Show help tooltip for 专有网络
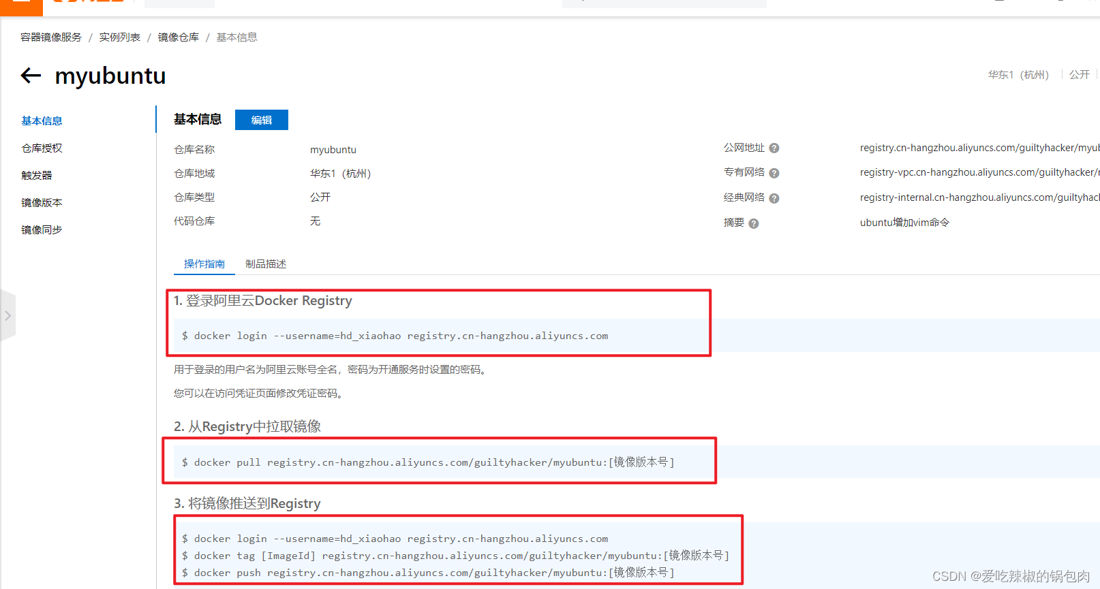The image size is (1100, 589). (x=774, y=174)
